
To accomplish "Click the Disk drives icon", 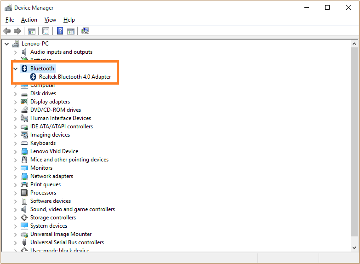I will point(24,94).
